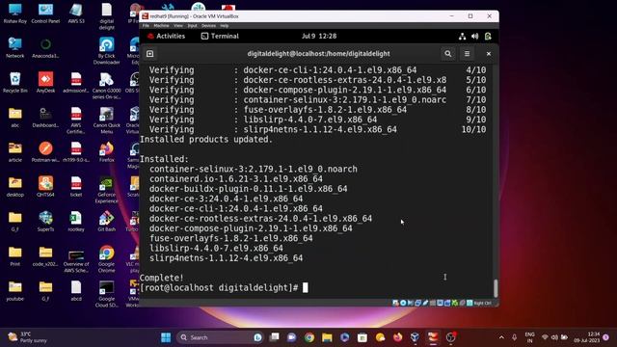Select the Google Chrome desktop shortcut
Image resolution: width=617 pixels, height=347 pixels.
(x=107, y=259)
